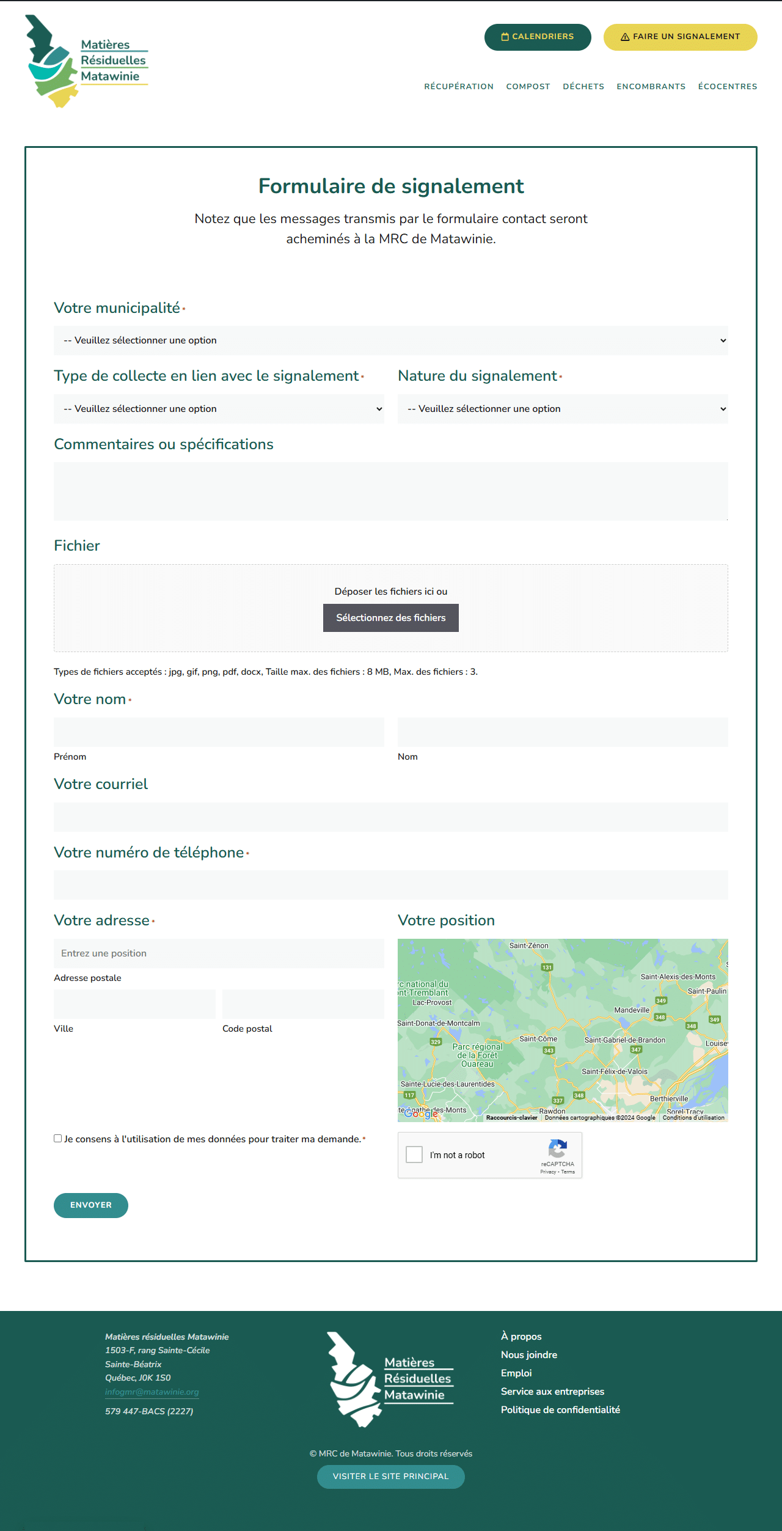Click the téléphone number input field
The height and width of the screenshot is (1531, 782).
(391, 885)
